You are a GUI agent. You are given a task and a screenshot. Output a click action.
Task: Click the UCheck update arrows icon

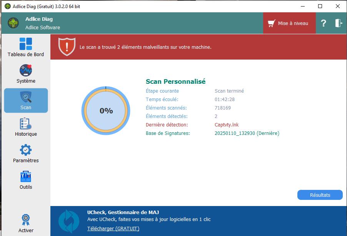69,221
